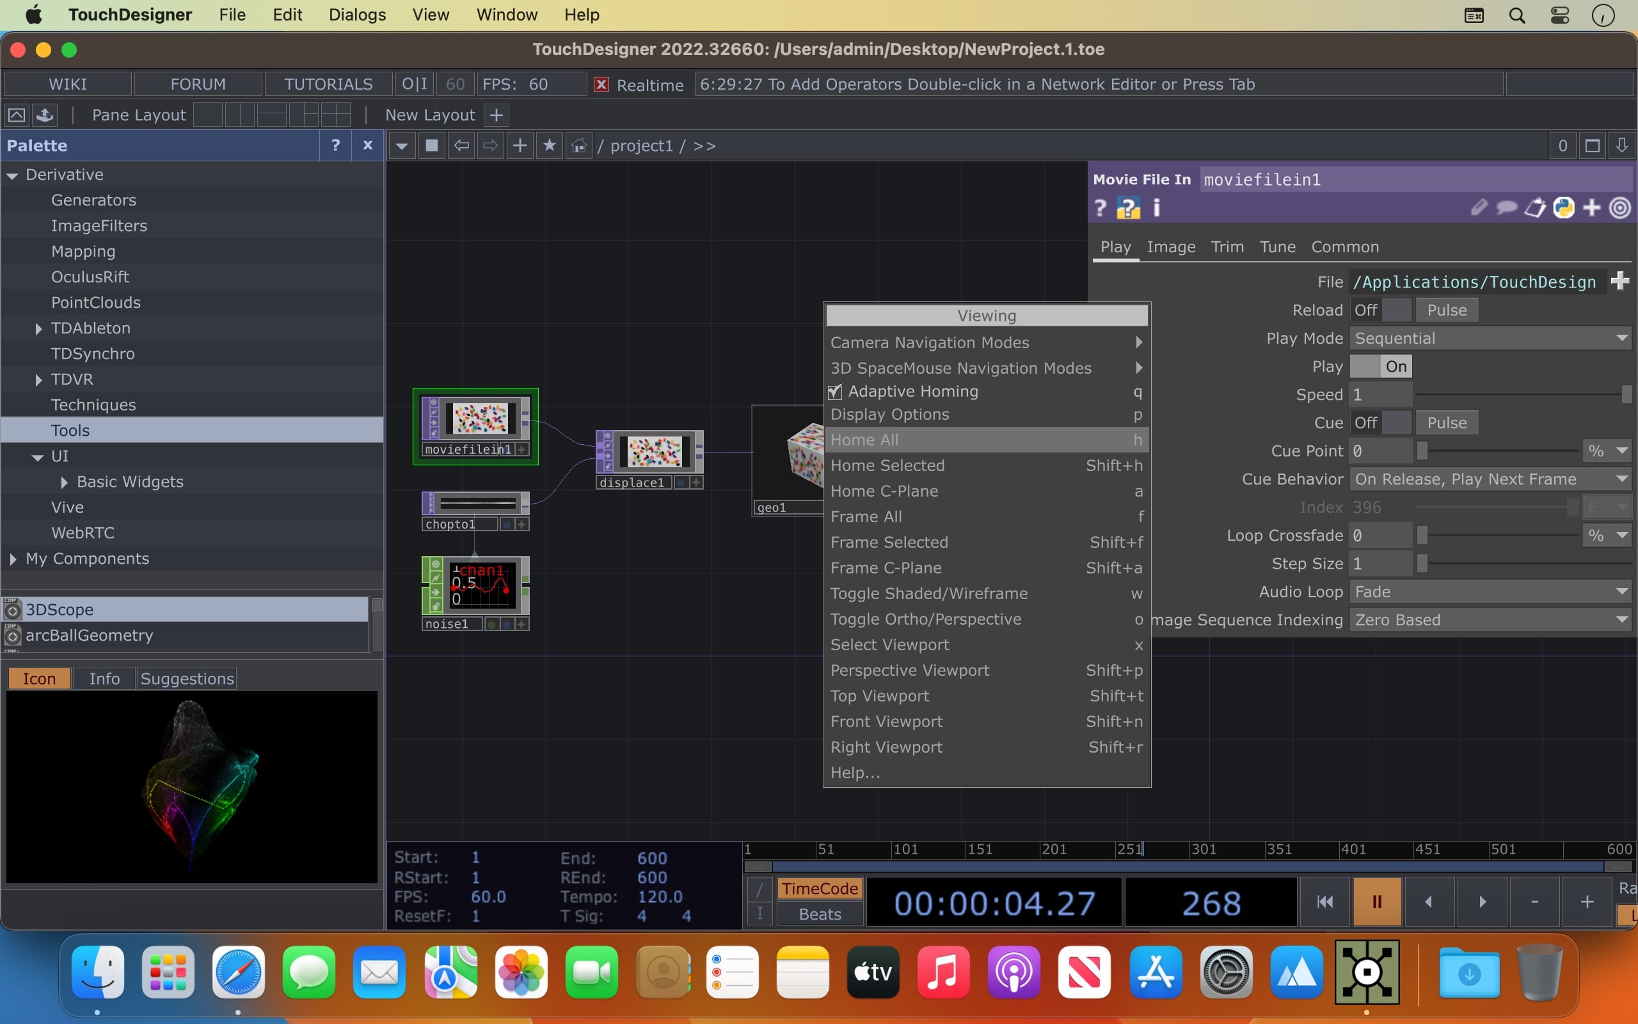Jump to the timeline start
Screen dimensions: 1638x1024
1324,901
